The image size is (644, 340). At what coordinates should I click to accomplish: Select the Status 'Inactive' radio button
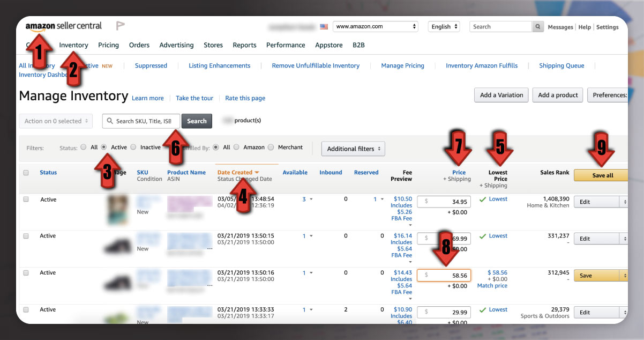point(133,147)
